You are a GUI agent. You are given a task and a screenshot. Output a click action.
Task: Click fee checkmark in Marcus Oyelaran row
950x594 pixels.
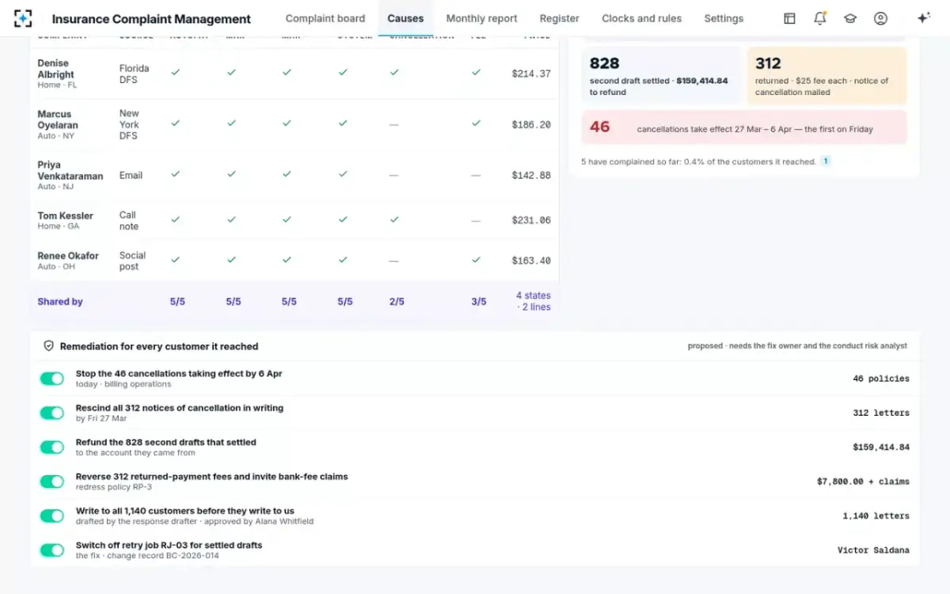[x=476, y=124]
